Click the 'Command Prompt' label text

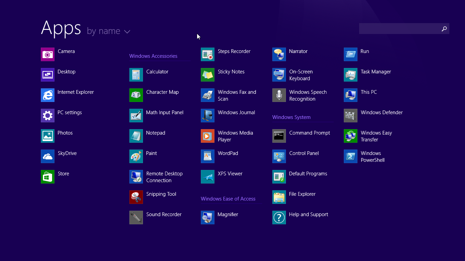click(x=310, y=133)
